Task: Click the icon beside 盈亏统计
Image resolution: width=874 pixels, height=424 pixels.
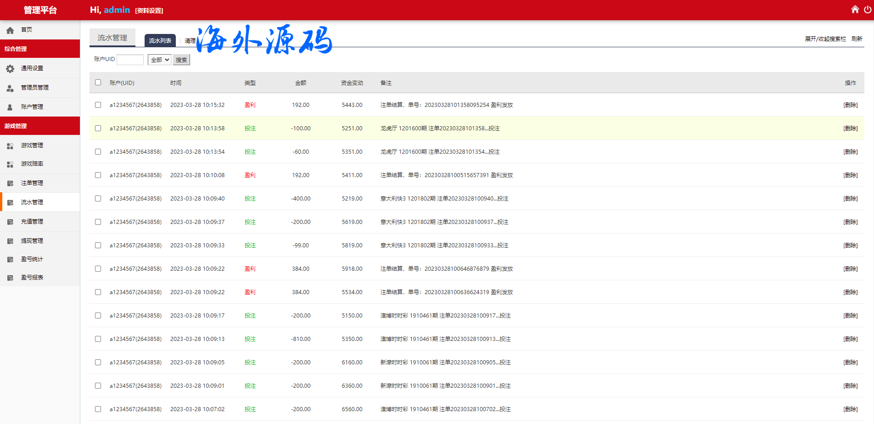Action: pos(10,260)
